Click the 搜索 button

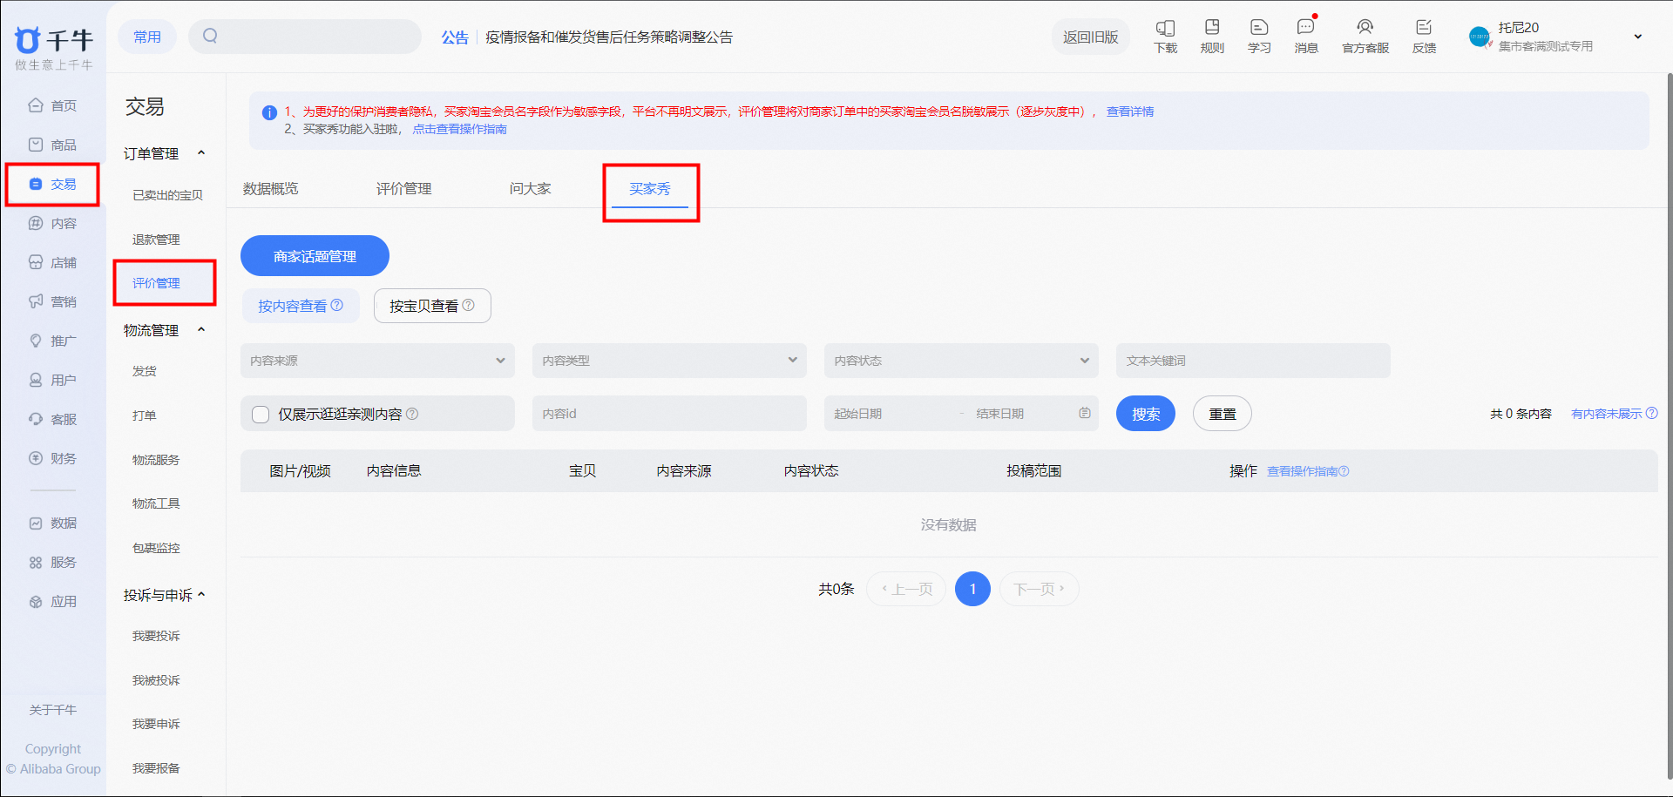[x=1146, y=414]
